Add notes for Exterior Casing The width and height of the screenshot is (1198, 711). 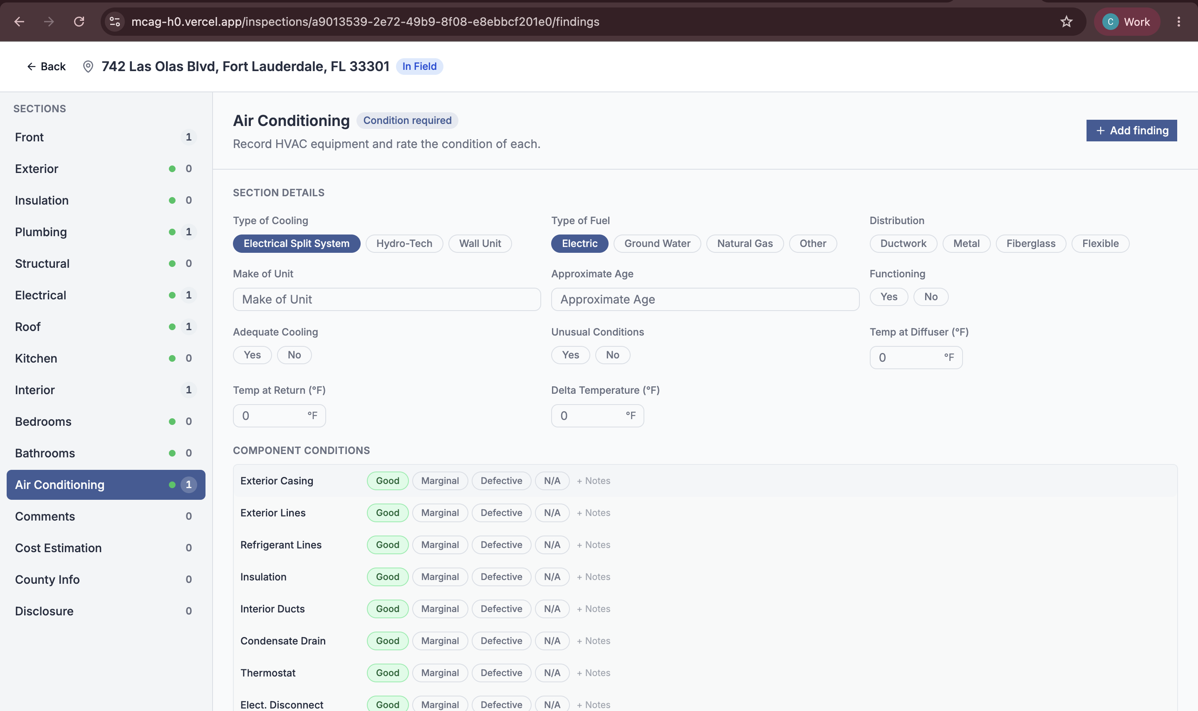(593, 481)
